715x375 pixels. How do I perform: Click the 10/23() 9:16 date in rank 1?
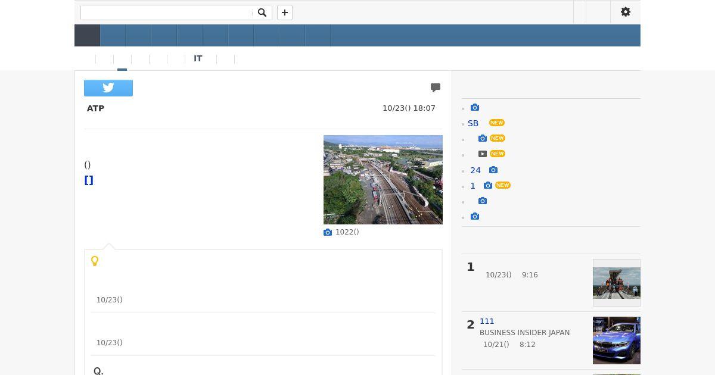tap(512, 275)
